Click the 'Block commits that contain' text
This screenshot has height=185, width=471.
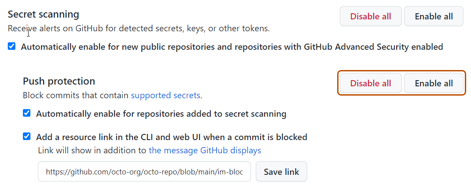(76, 95)
